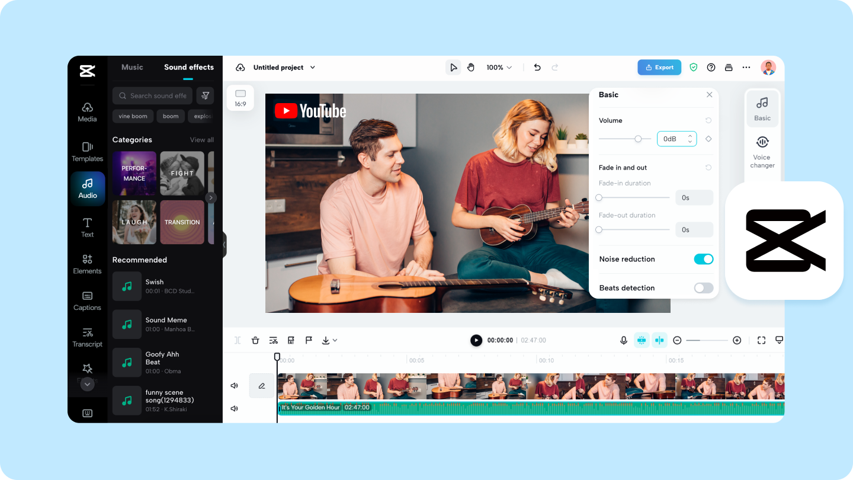The width and height of the screenshot is (853, 480).
Task: Open the Voice changer panel
Action: click(x=762, y=151)
